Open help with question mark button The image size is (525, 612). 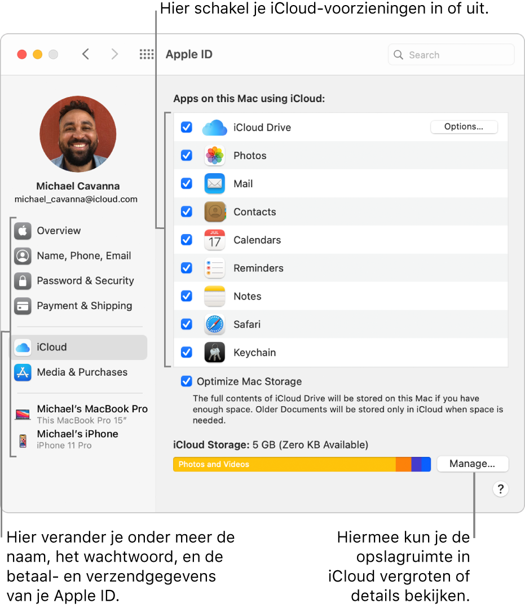500,489
